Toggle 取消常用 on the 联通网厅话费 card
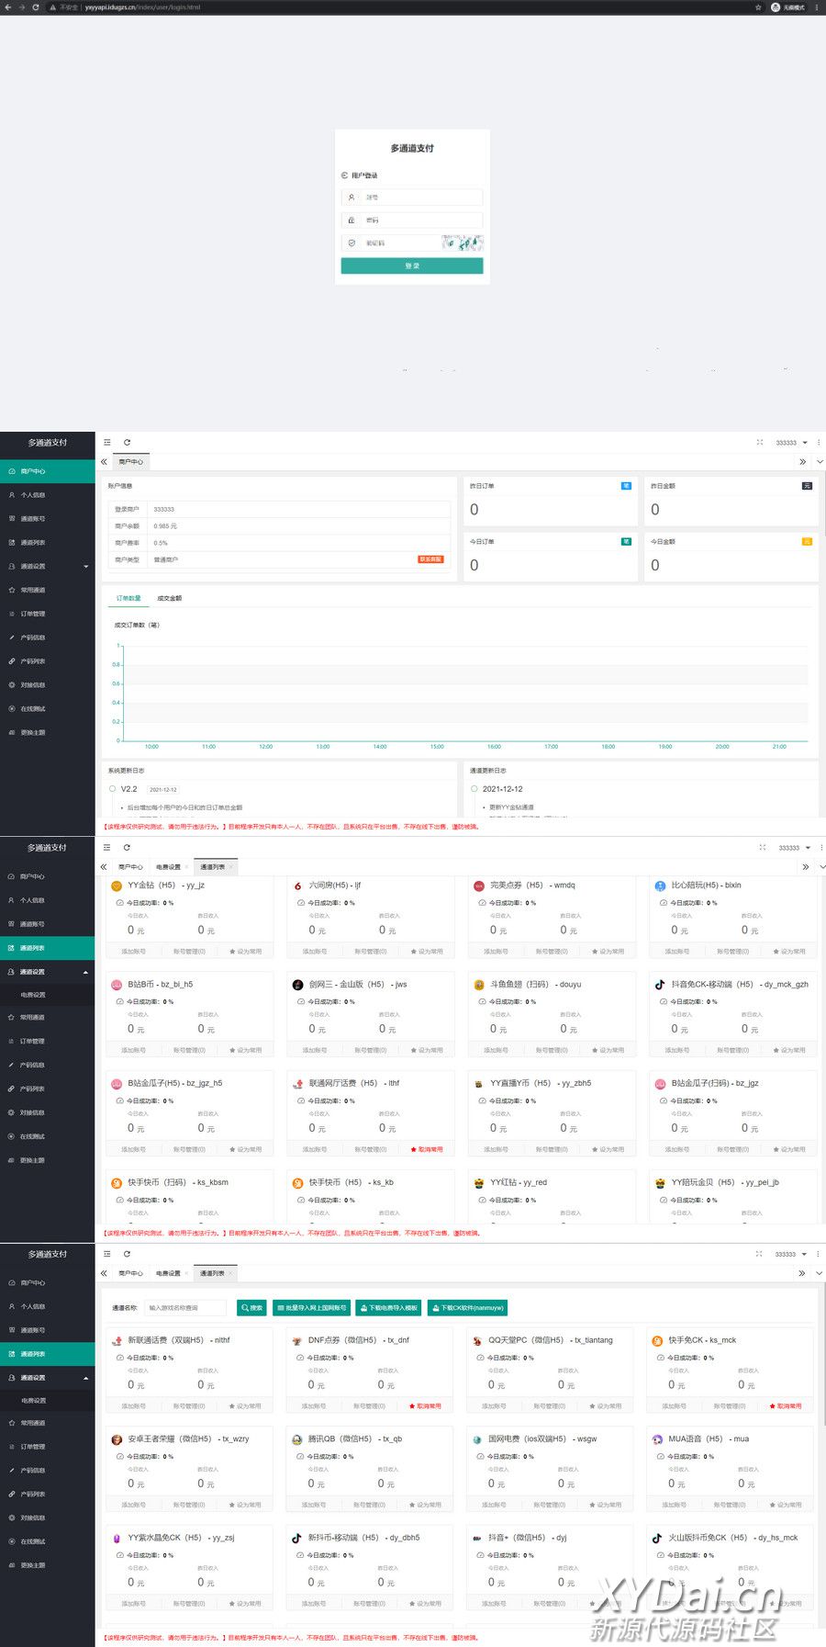The height and width of the screenshot is (1647, 826). click(x=426, y=1149)
